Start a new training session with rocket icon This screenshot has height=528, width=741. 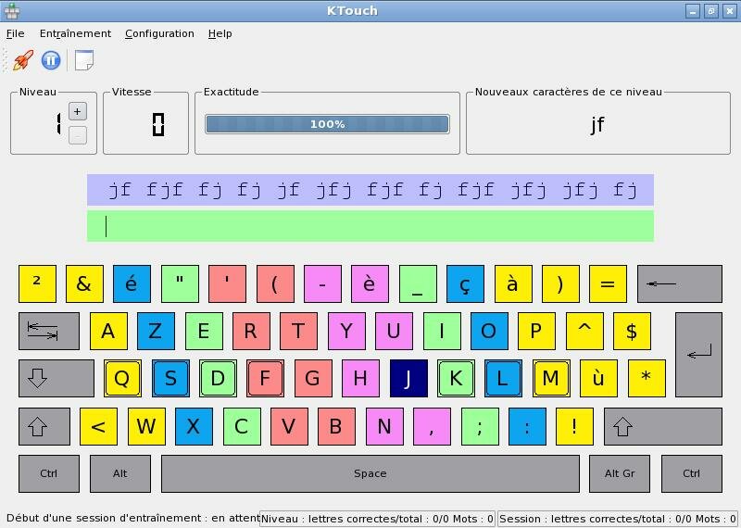[22, 60]
